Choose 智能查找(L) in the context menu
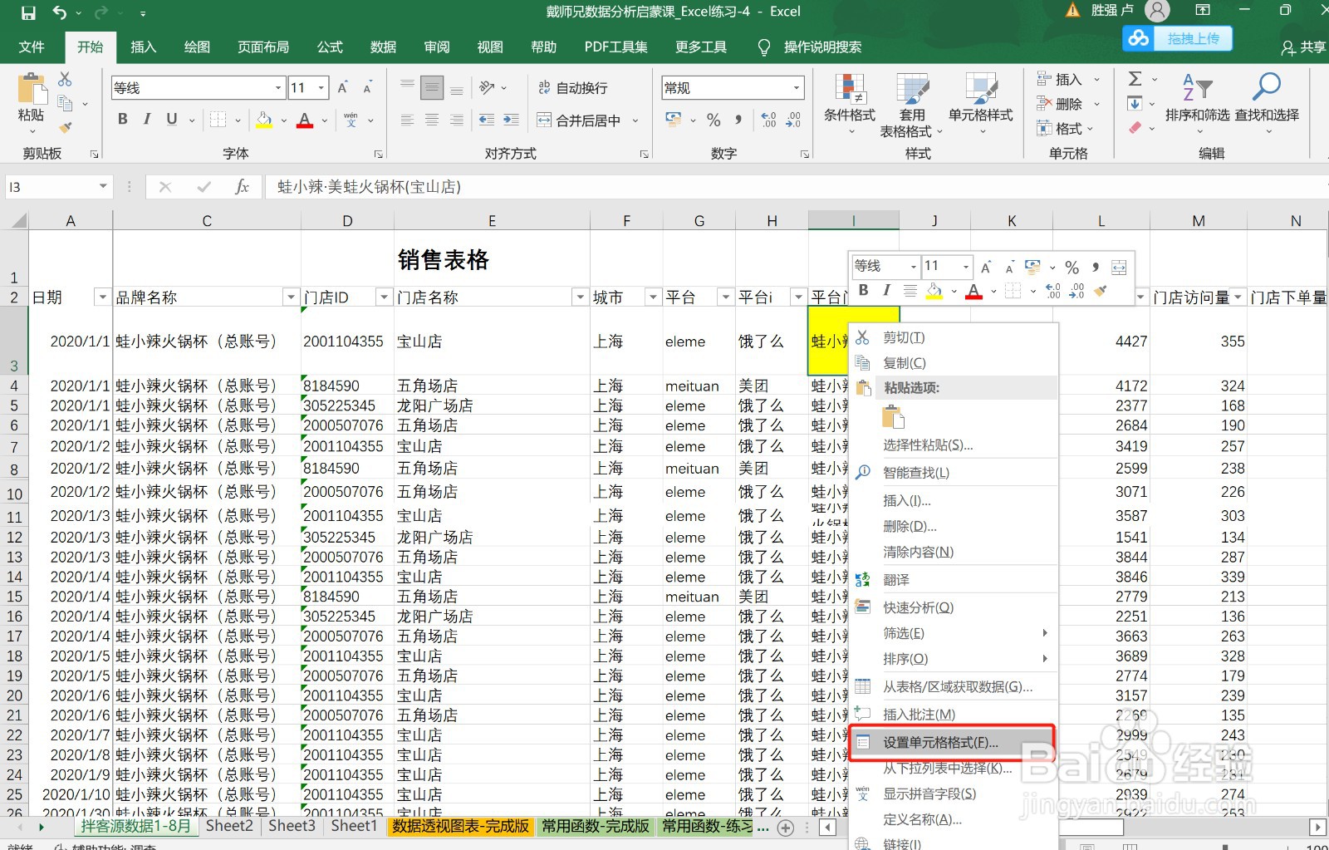 (954, 473)
